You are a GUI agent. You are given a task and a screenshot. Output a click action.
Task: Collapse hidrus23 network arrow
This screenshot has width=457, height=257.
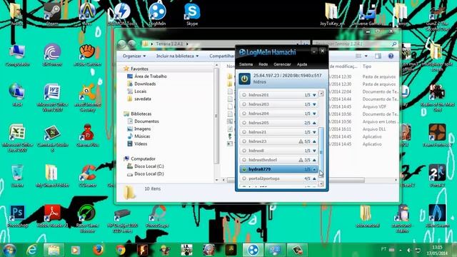(314, 141)
